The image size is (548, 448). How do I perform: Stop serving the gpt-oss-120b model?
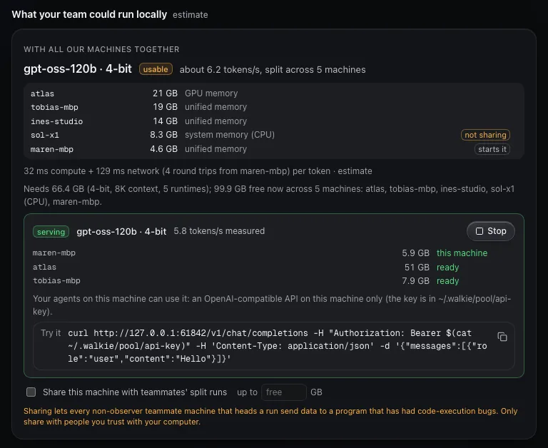491,231
